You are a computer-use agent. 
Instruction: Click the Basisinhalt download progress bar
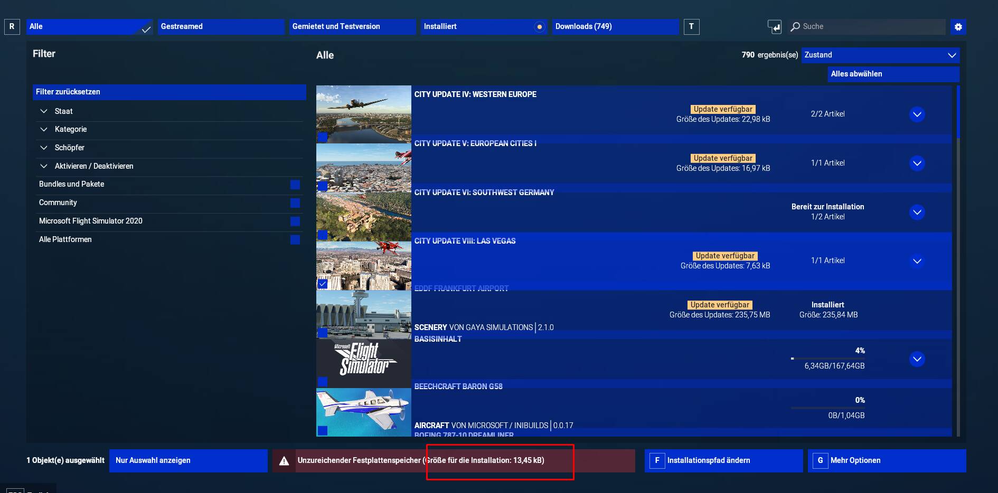tap(827, 359)
